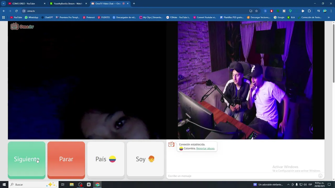Click the camera site info icon in address bar

coord(24,11)
